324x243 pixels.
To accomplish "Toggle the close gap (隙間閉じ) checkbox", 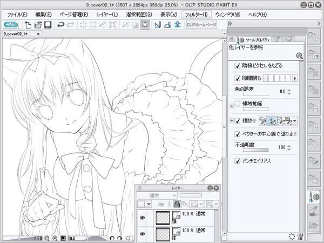I will 238,78.
